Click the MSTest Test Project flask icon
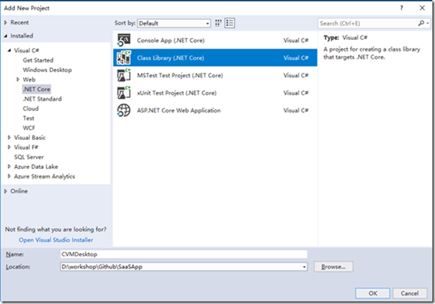This screenshot has height=304, width=435. 123,75
